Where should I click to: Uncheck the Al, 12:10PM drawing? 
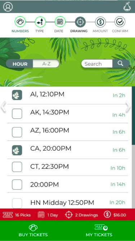(x=17, y=95)
